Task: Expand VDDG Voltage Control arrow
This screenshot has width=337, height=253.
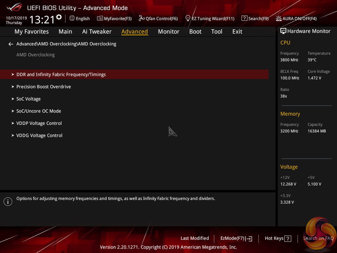Action: tap(13, 135)
